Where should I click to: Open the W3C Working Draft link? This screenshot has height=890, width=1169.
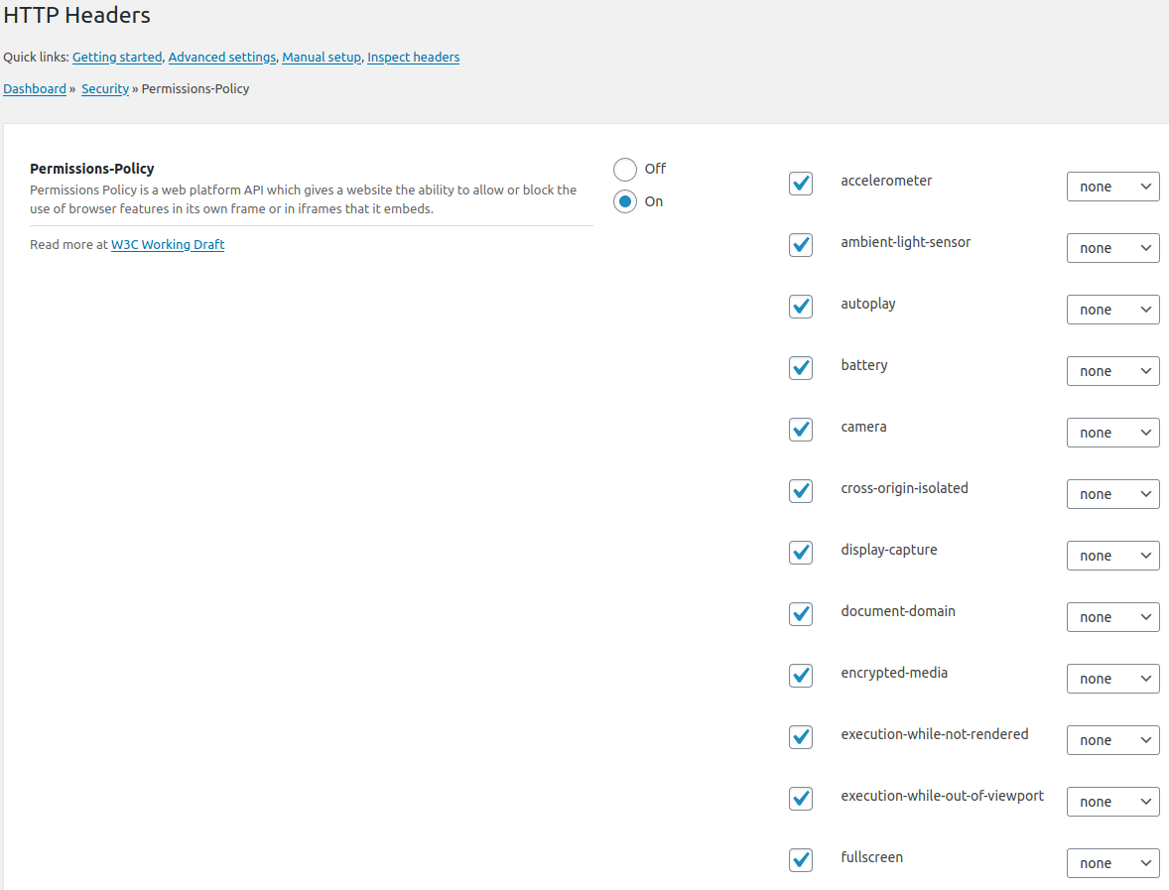click(x=167, y=244)
